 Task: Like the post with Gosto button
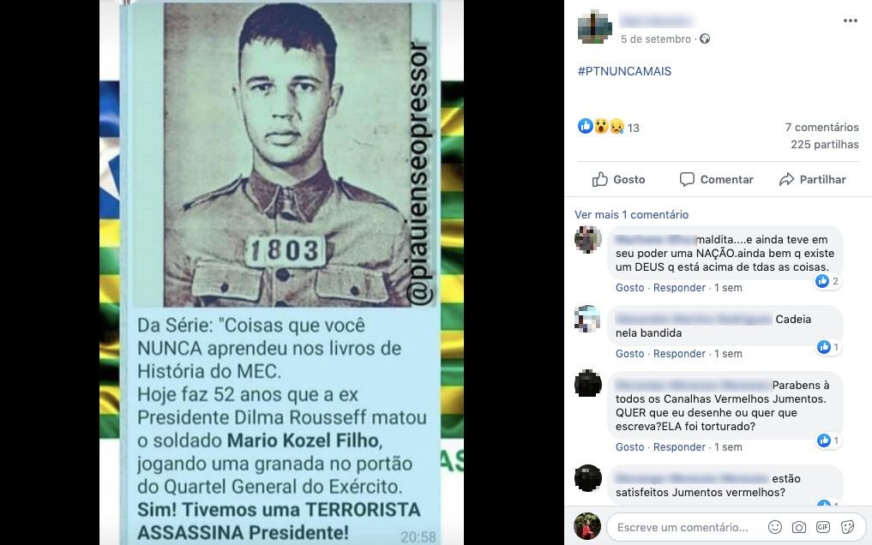618,179
